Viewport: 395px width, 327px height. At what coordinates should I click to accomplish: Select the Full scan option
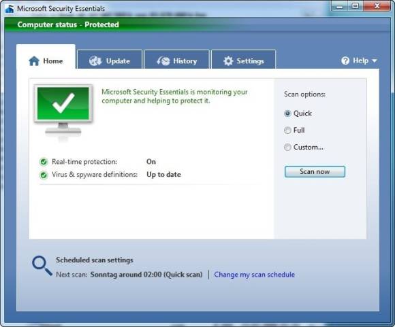point(287,131)
